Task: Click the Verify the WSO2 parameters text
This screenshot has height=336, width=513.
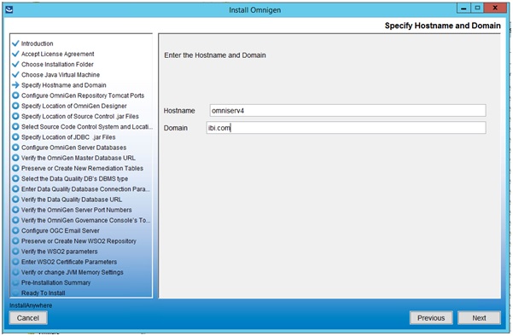Action: click(59, 252)
